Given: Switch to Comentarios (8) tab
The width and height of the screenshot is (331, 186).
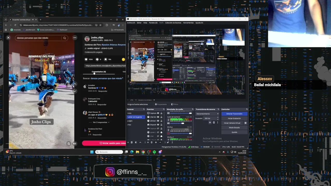Looking at the screenshot, I should [x=99, y=72].
